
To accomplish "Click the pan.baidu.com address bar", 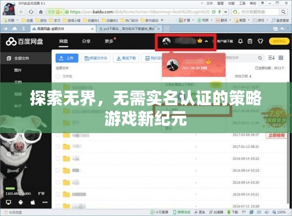I will point(138,12).
